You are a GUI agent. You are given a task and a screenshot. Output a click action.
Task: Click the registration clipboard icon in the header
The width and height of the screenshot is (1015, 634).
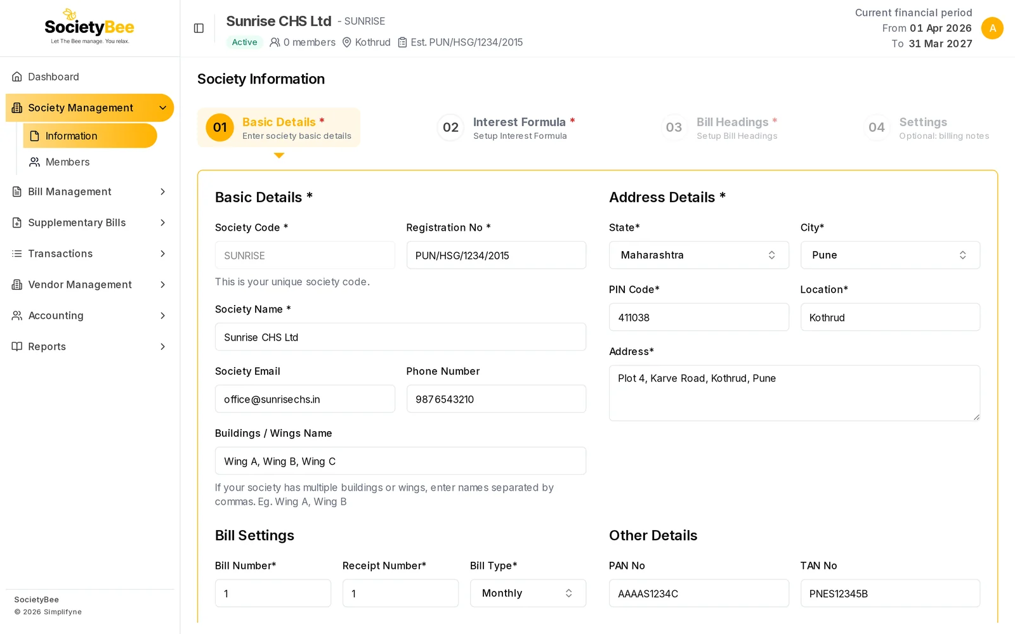(402, 42)
